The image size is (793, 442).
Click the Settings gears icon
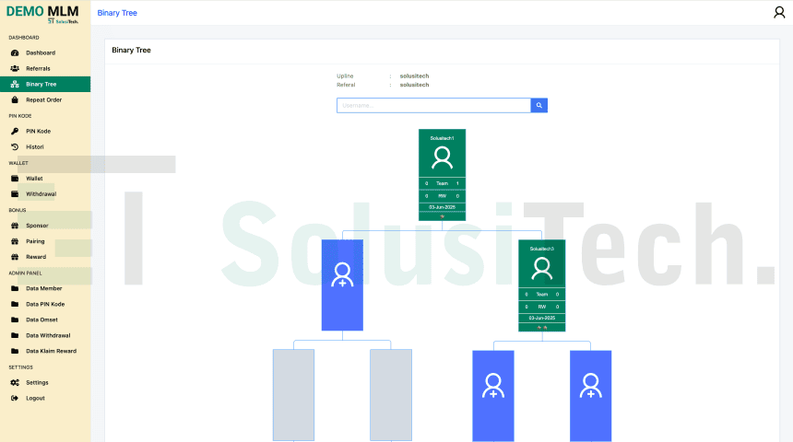point(15,382)
